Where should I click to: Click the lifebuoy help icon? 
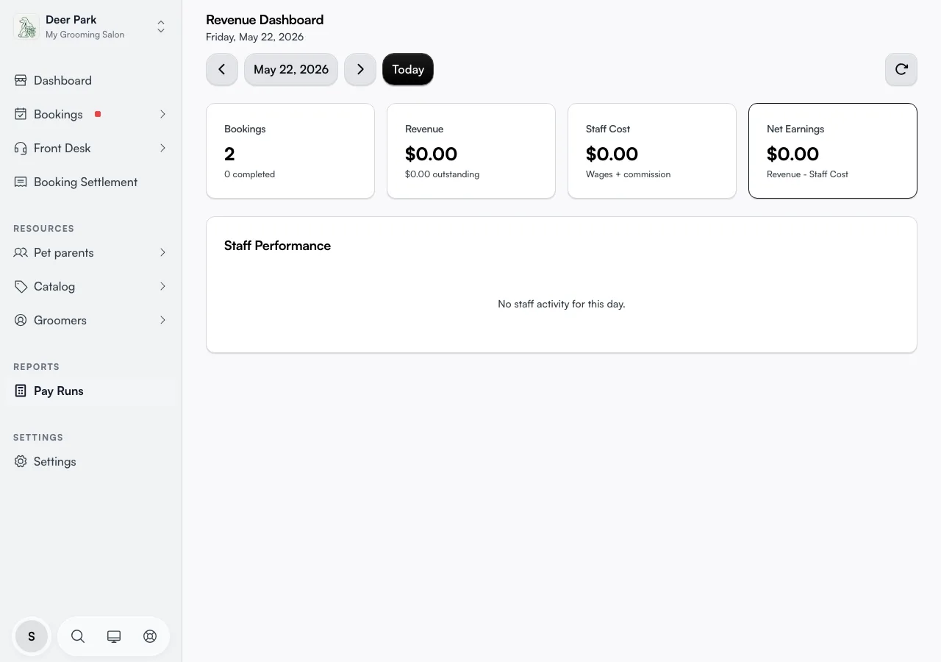click(x=150, y=636)
